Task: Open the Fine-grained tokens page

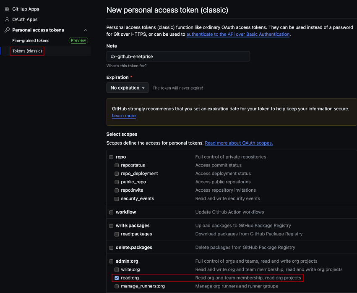Action: tap(31, 40)
